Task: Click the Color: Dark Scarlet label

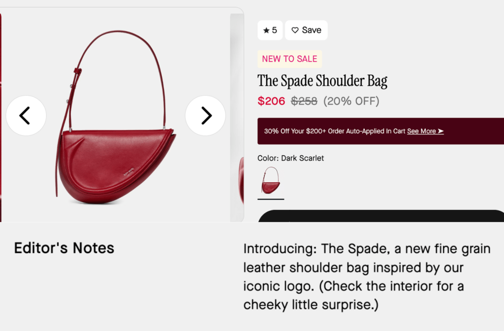Action: pos(290,158)
